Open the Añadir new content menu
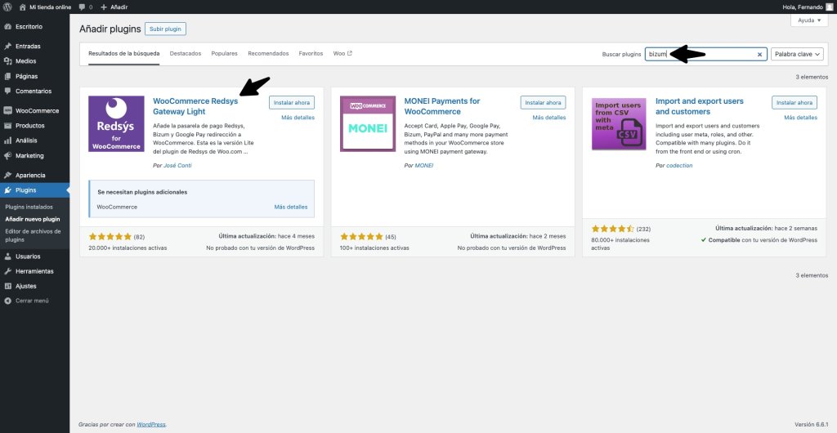This screenshot has height=433, width=837. click(114, 7)
